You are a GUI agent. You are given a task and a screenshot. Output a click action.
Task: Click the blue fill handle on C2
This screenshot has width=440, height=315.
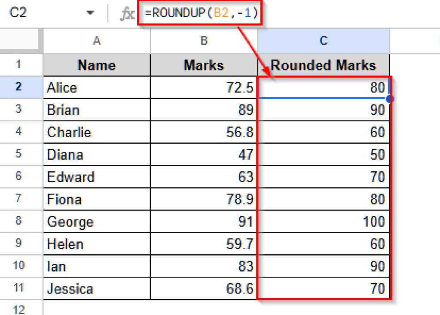pyautogui.click(x=390, y=99)
